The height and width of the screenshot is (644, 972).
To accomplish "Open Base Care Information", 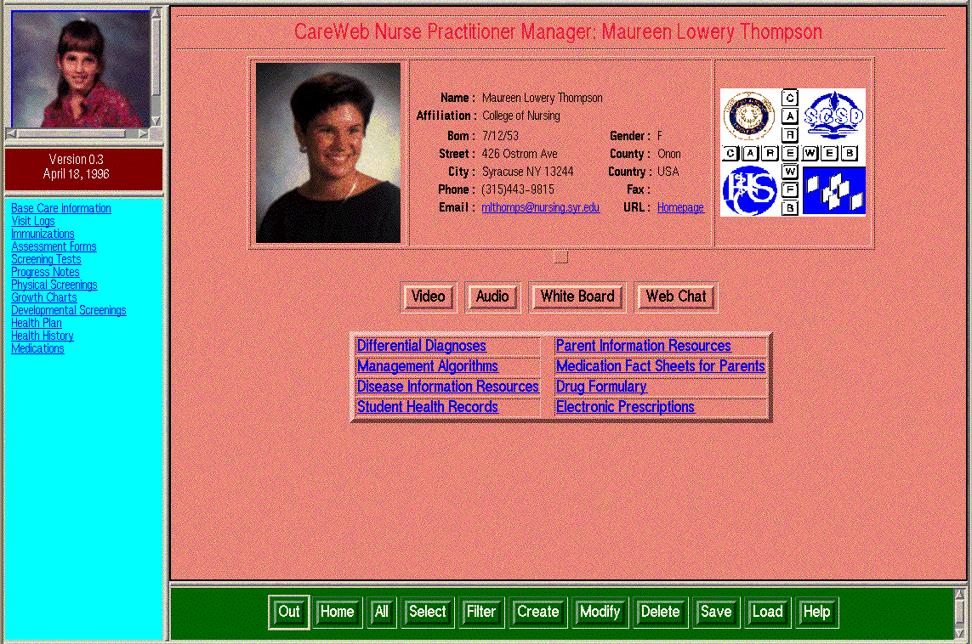I will 60,208.
